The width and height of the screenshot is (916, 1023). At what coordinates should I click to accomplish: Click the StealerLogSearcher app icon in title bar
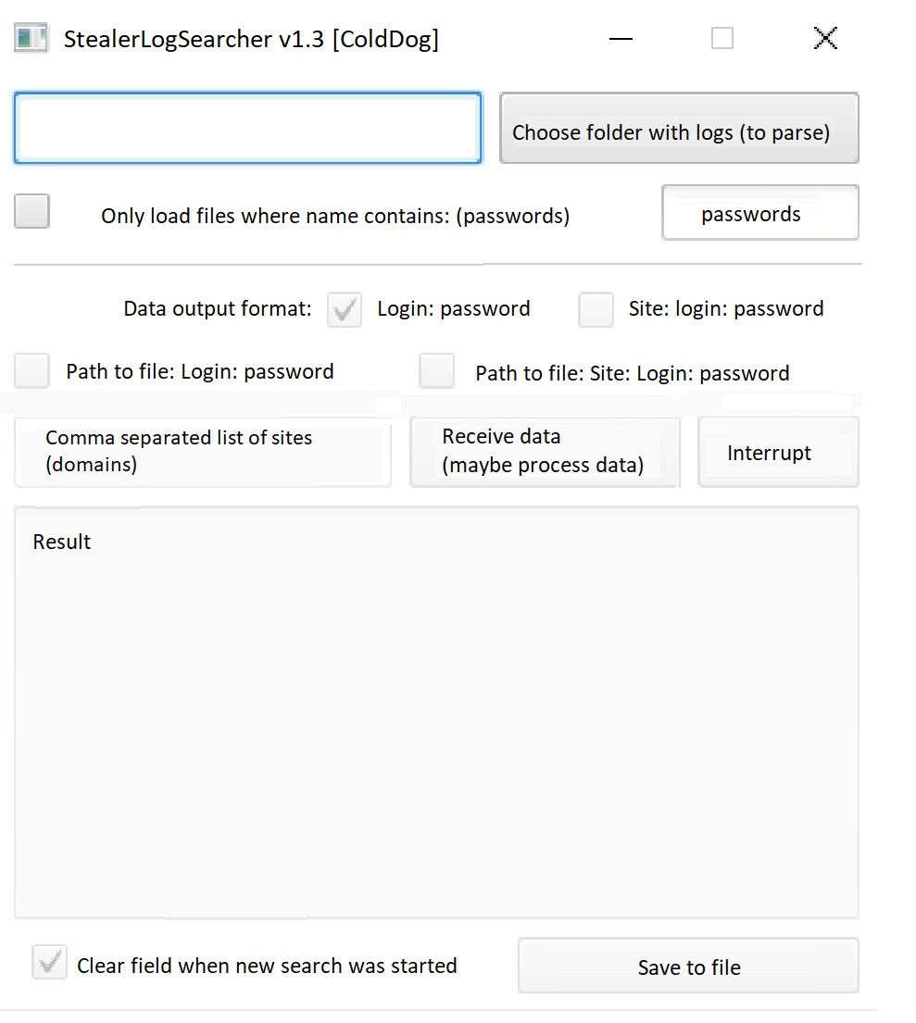coord(31,39)
